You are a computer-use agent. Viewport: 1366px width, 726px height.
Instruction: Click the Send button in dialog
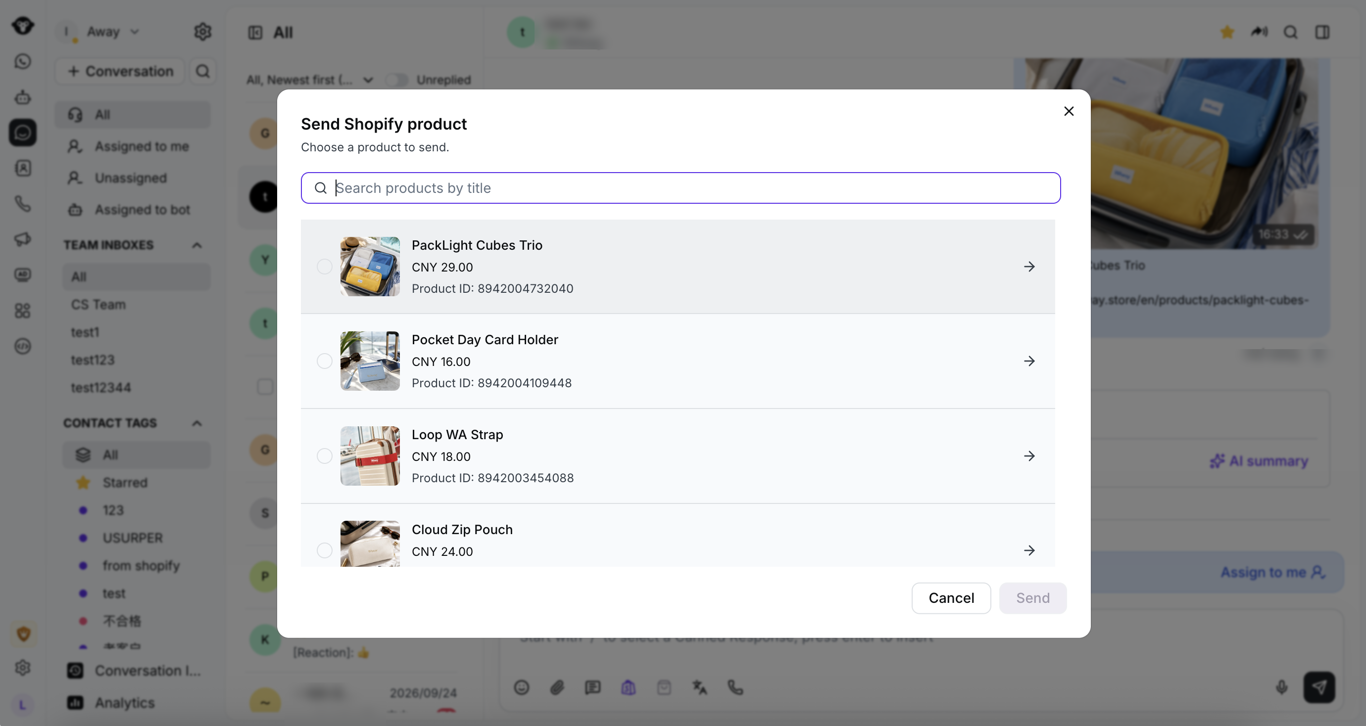[x=1032, y=598]
